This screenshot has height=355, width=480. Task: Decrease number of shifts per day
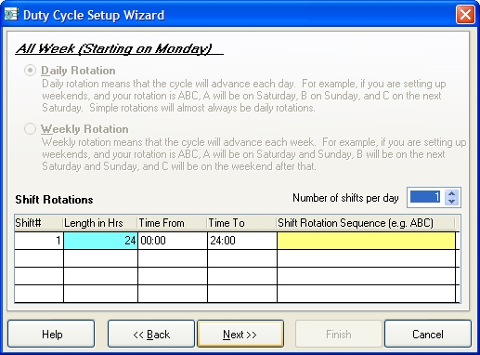pos(451,201)
